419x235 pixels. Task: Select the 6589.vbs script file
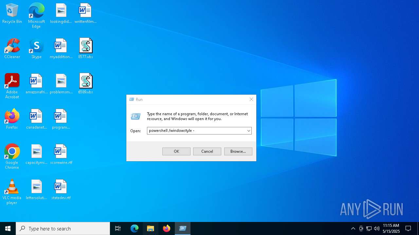click(x=85, y=84)
